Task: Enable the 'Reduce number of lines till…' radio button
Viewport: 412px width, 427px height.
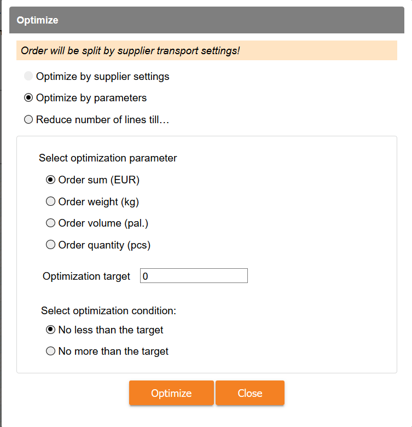Action: click(x=28, y=120)
